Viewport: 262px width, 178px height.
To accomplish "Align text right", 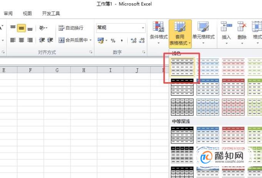I will (30, 40).
